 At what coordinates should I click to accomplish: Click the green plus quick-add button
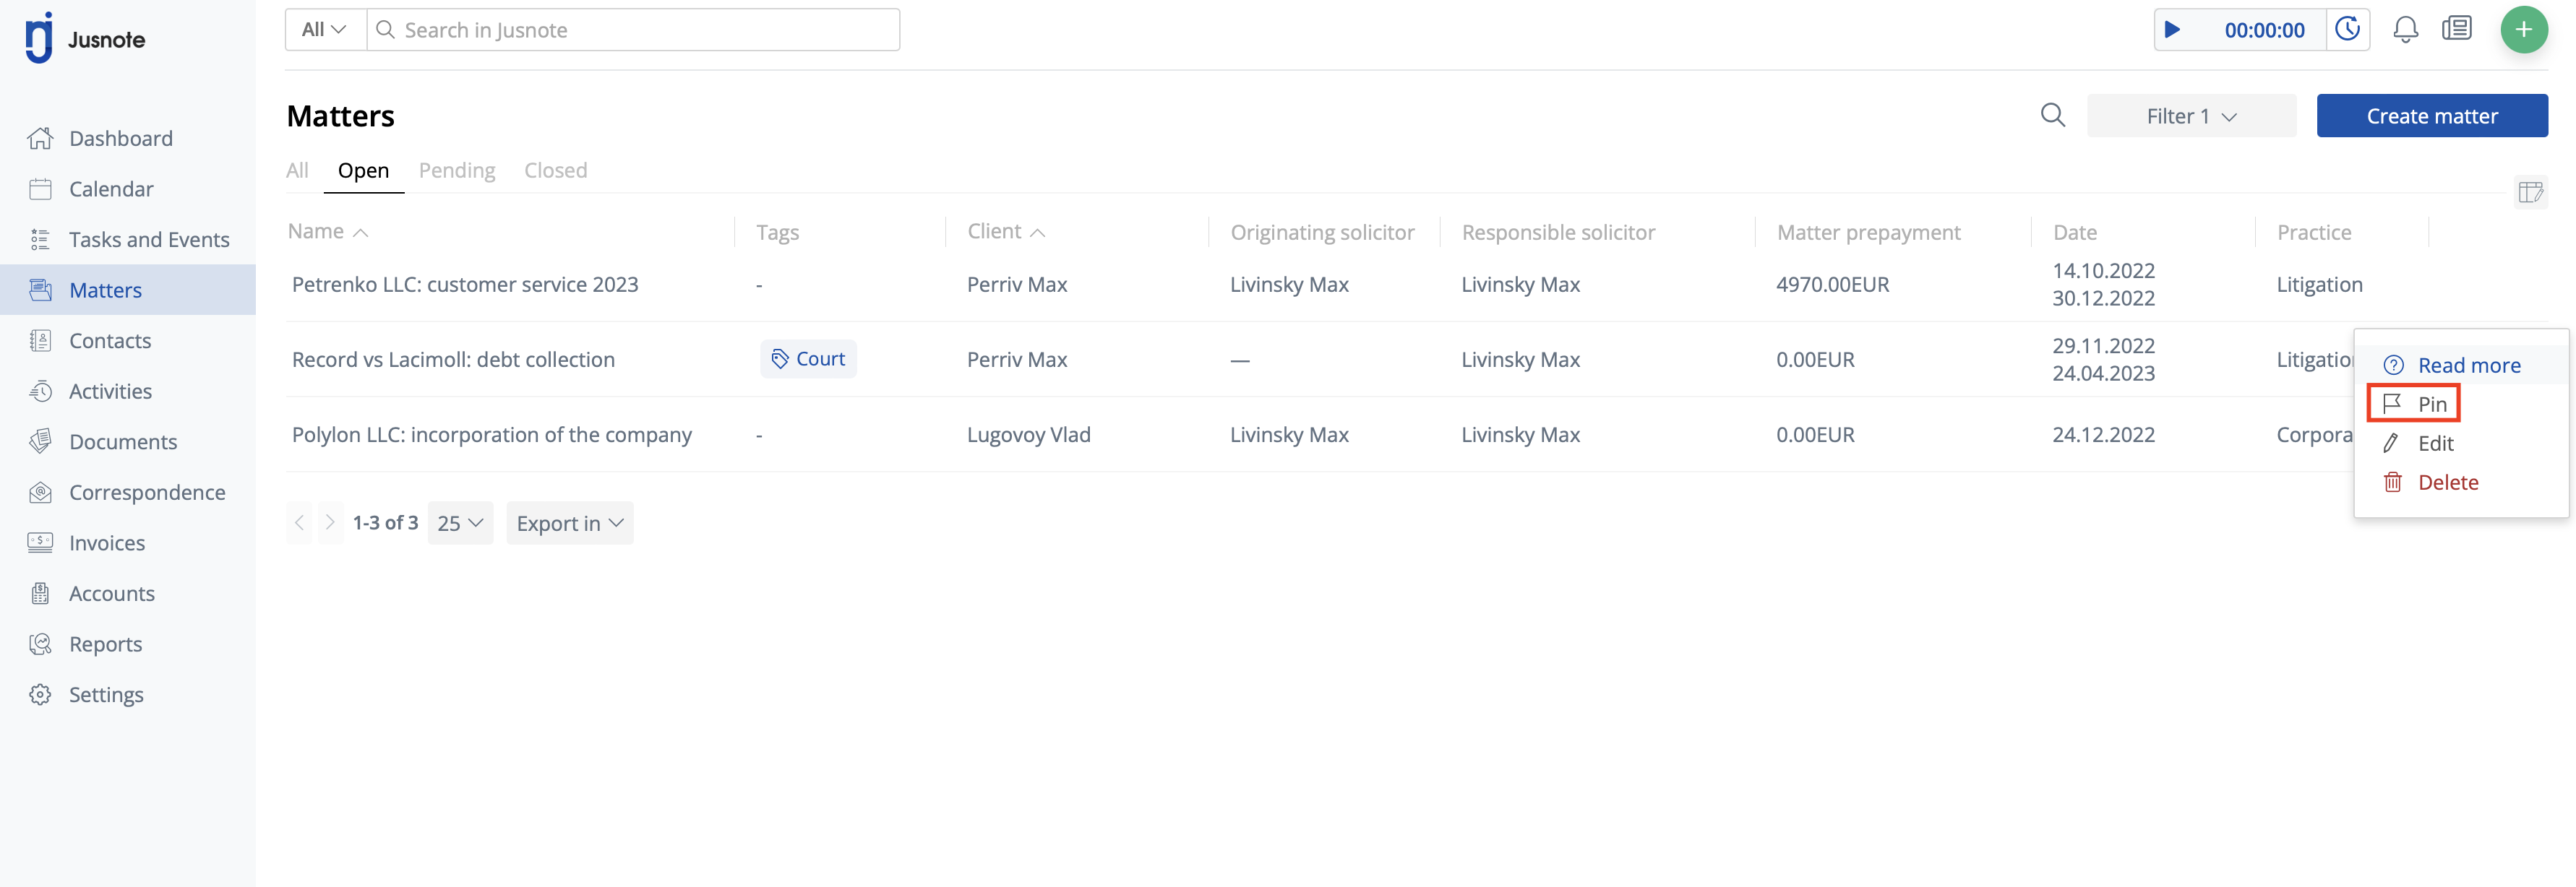tap(2523, 30)
